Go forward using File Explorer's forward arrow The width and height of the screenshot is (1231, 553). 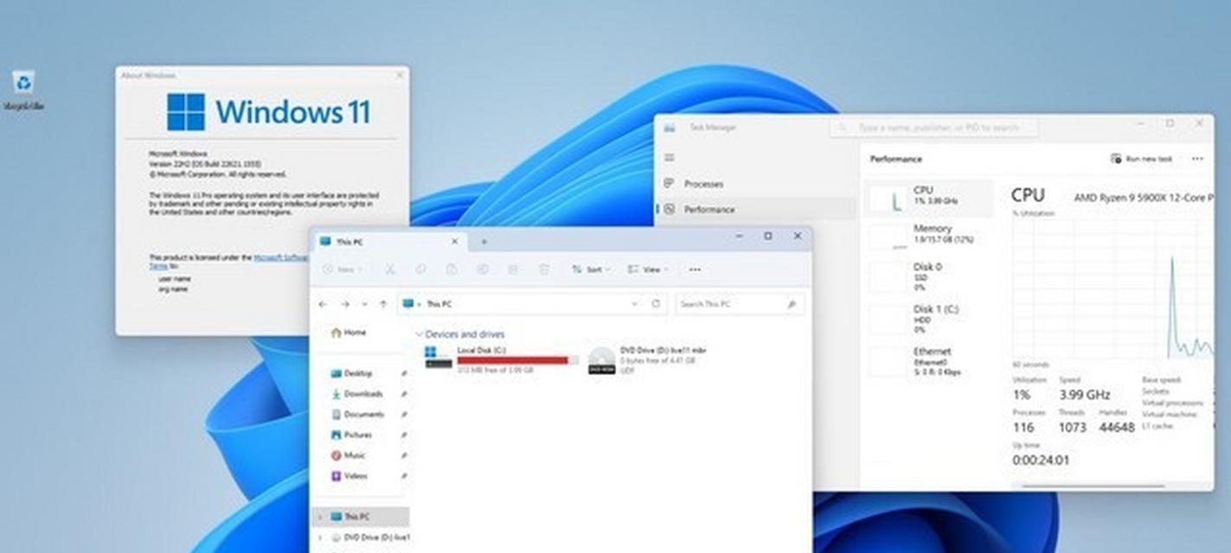[x=344, y=304]
